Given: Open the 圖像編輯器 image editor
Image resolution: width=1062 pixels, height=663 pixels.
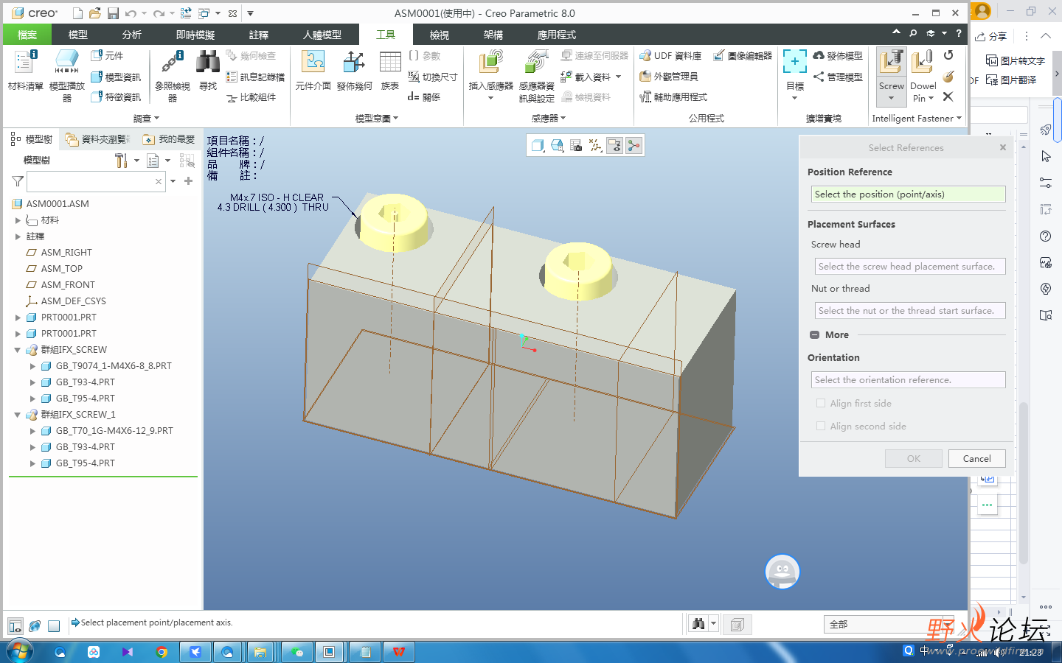Looking at the screenshot, I should pos(743,56).
